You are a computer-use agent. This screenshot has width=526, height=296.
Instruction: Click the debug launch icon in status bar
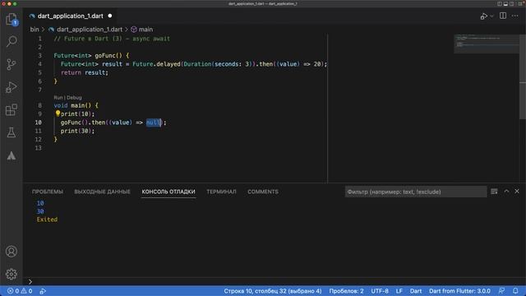tap(43, 291)
